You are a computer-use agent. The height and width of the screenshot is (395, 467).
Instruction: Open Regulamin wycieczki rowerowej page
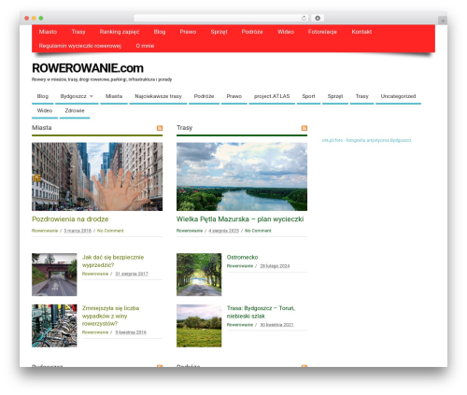pos(80,46)
